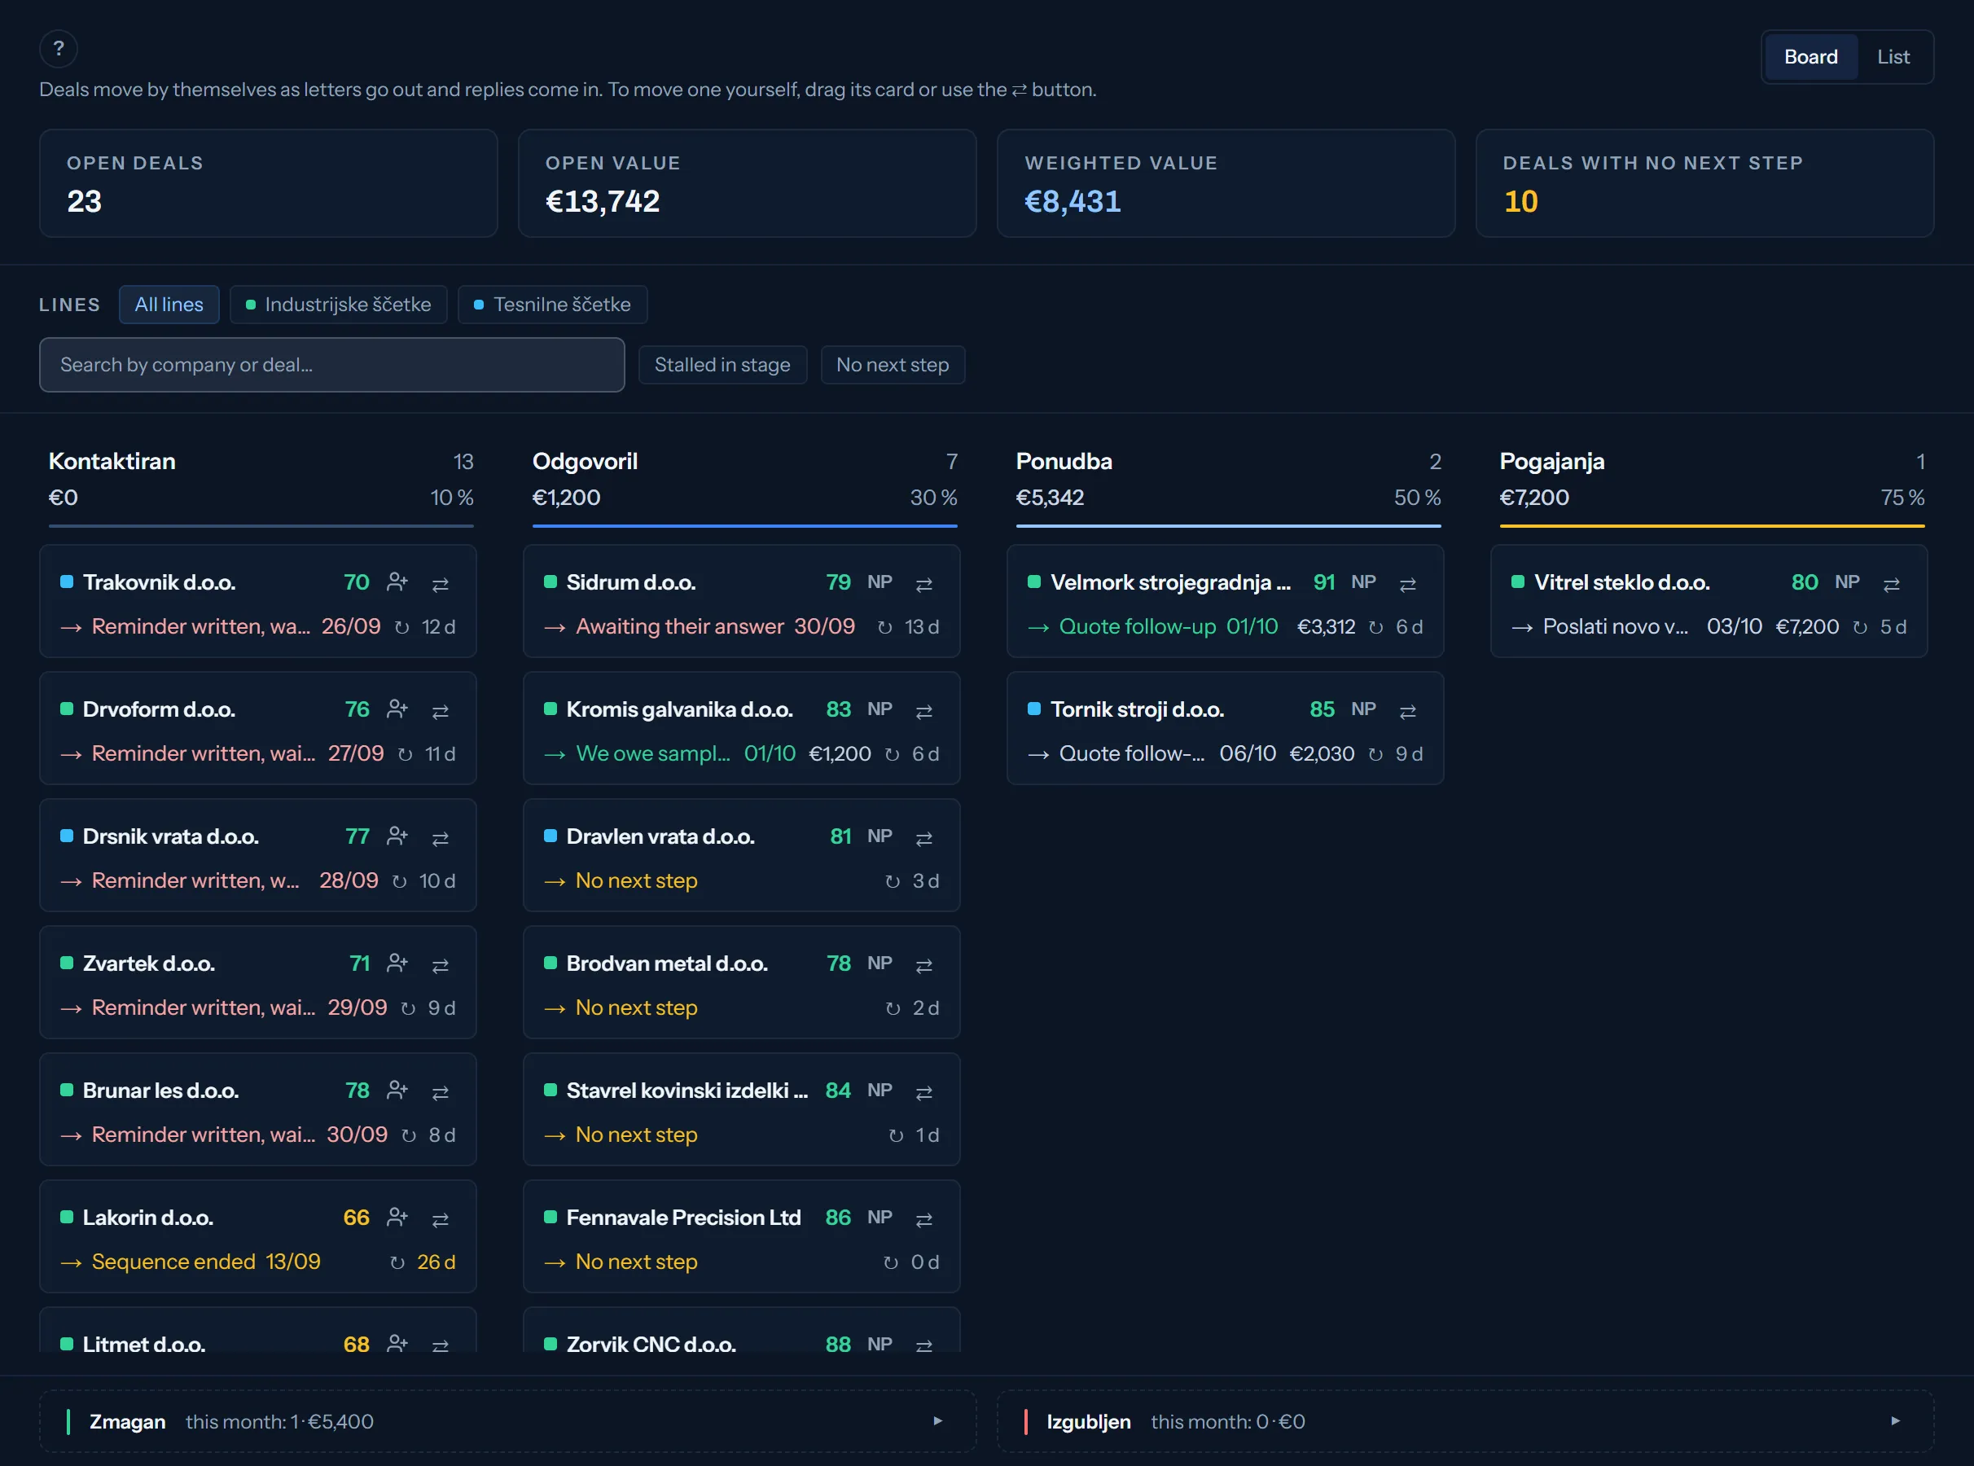Open the Zorvik CNC d.o.o. deal card
The width and height of the screenshot is (1974, 1466).
(x=741, y=1329)
